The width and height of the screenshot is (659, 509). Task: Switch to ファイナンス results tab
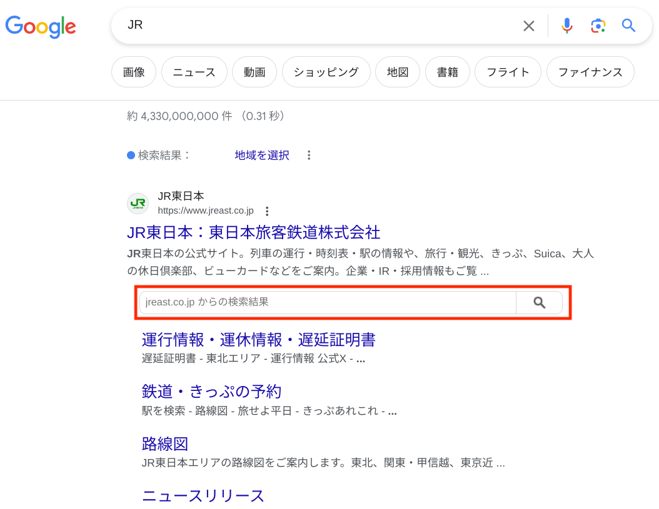(x=590, y=72)
